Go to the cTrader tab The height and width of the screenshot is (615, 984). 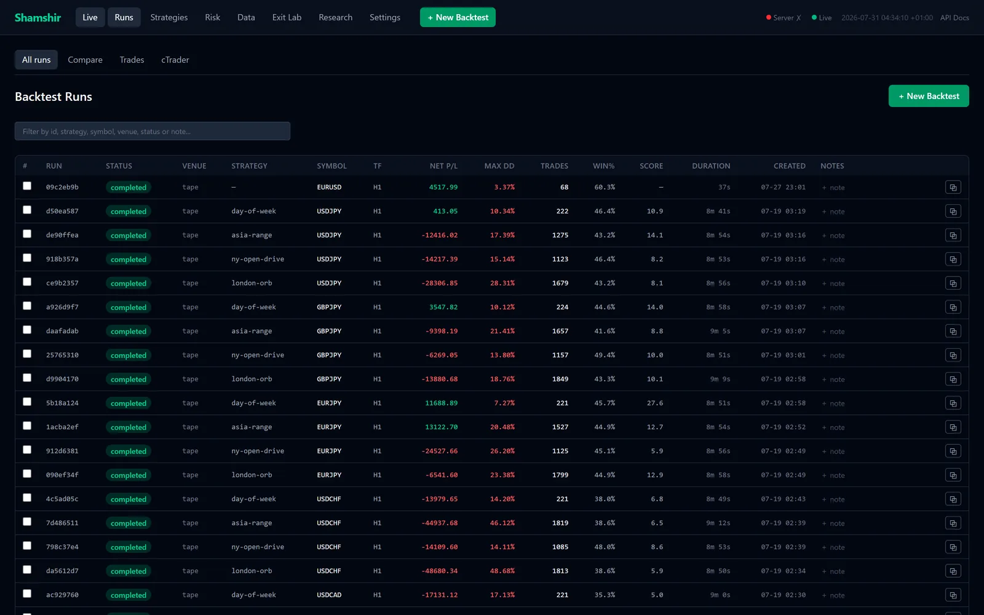click(x=175, y=60)
